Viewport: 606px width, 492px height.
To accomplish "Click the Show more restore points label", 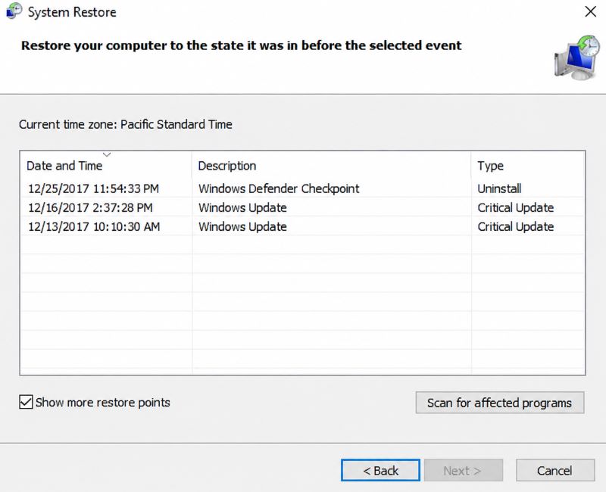I will (x=103, y=403).
